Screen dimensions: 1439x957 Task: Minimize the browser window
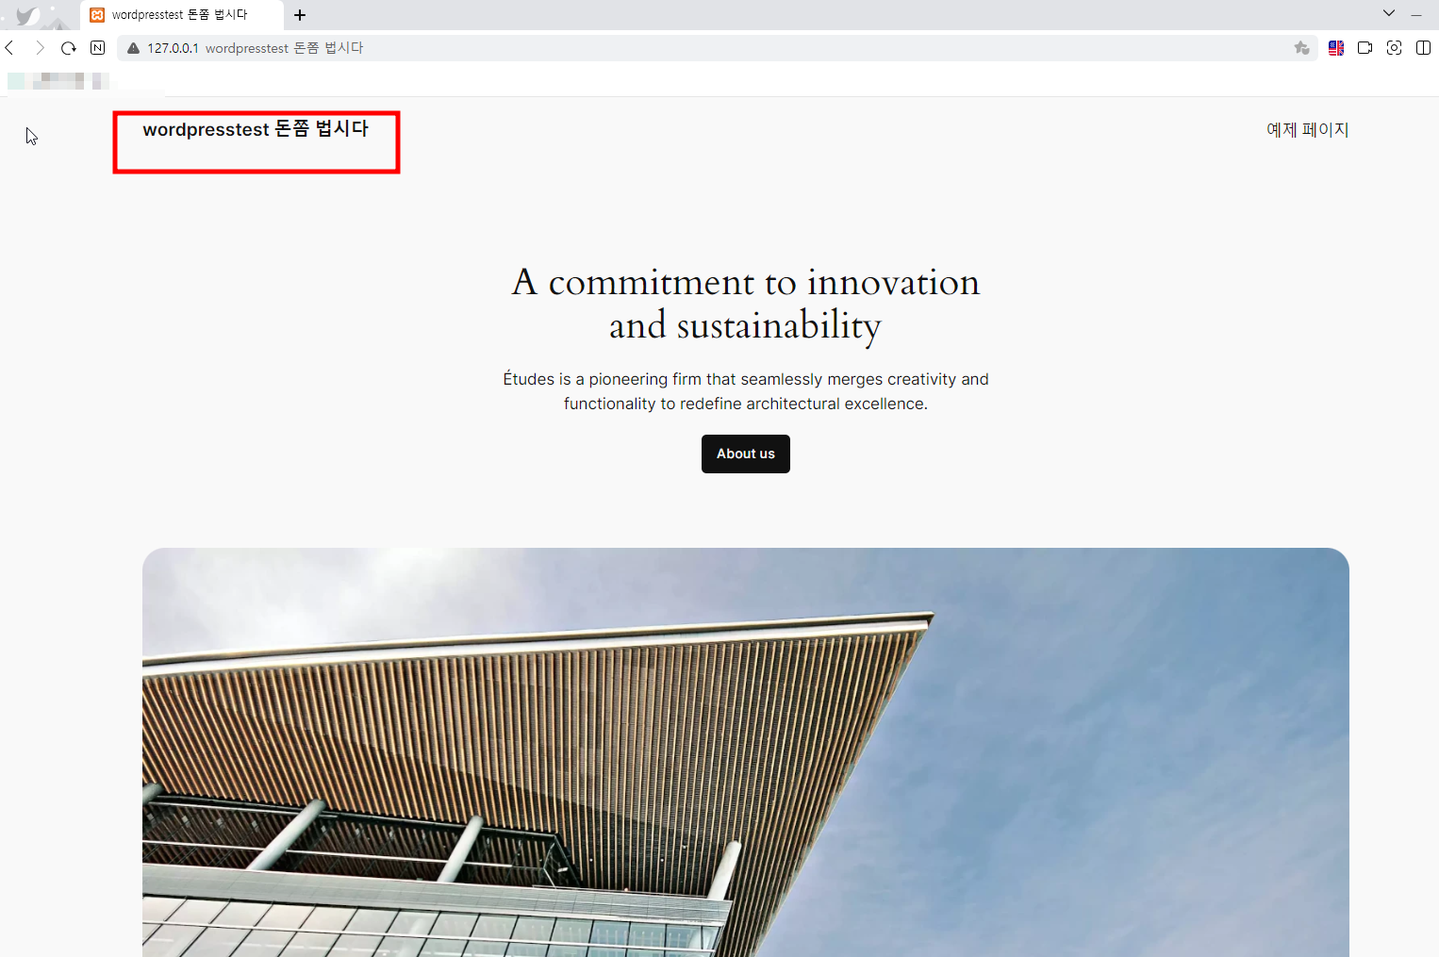click(1416, 14)
